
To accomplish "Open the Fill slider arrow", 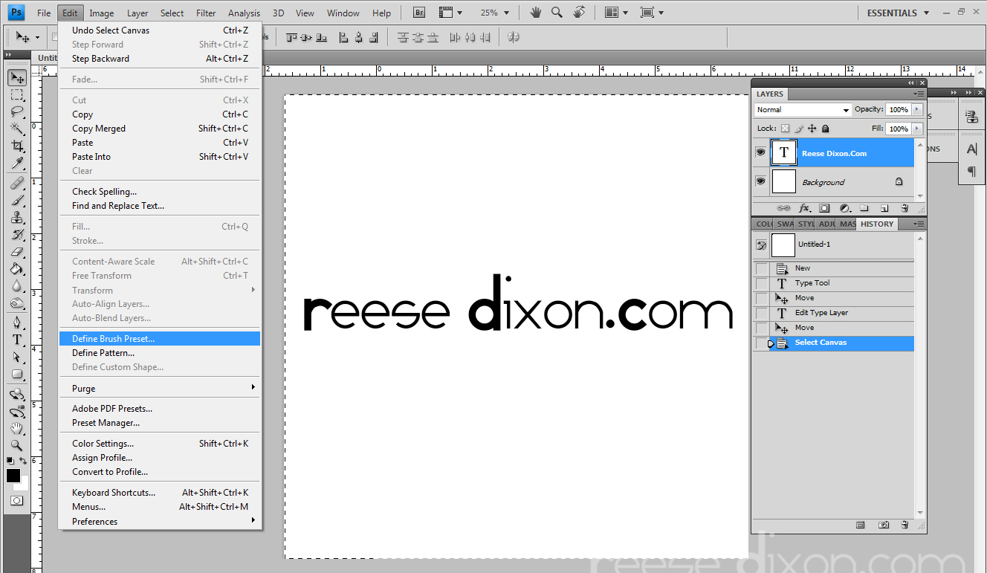I will pos(917,129).
